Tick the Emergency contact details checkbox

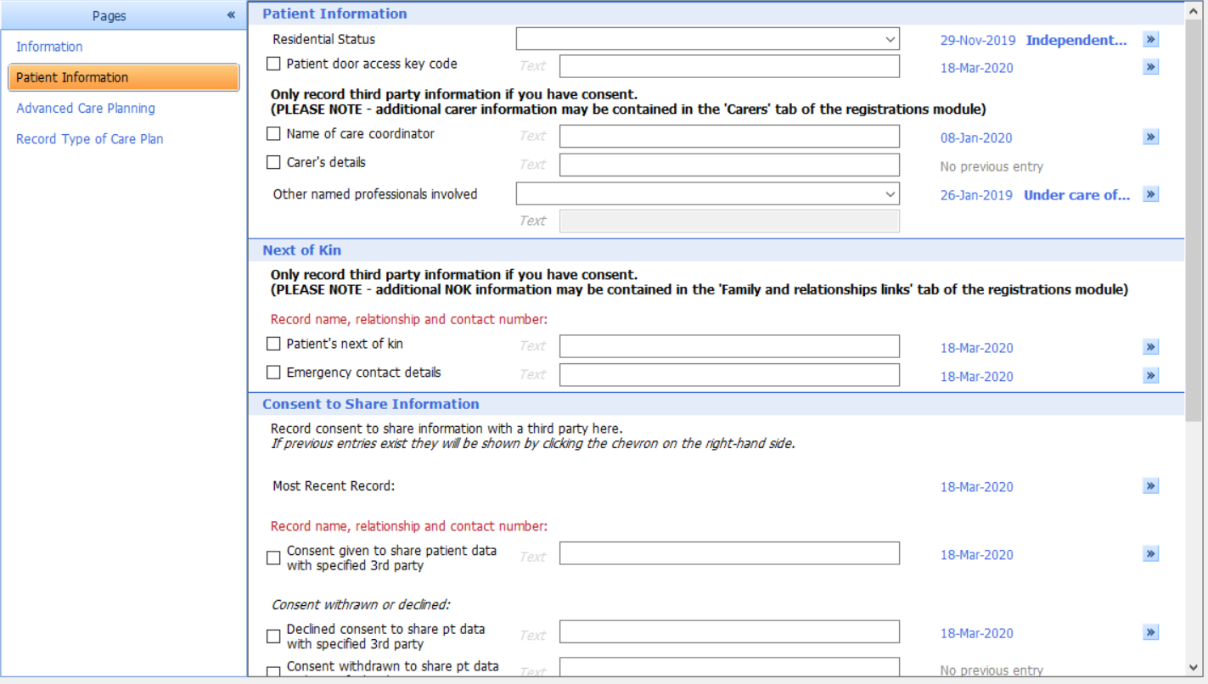click(x=273, y=372)
